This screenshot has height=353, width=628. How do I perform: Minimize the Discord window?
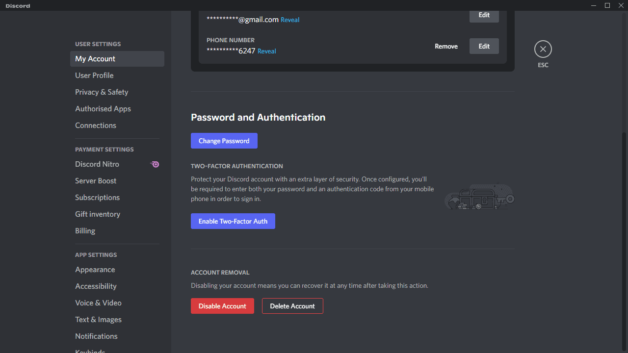pyautogui.click(x=594, y=5)
